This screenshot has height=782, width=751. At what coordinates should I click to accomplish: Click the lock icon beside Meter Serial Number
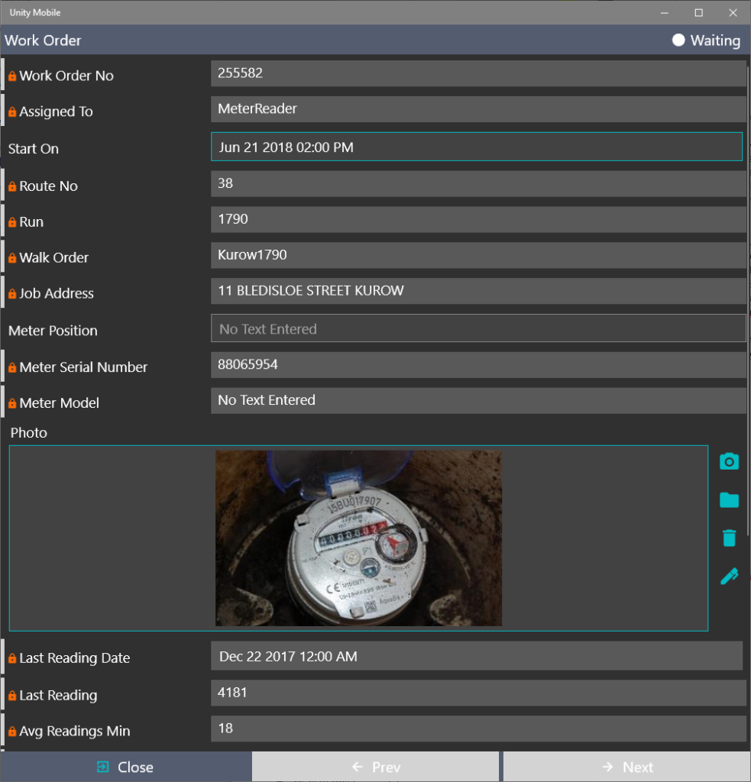[x=12, y=368]
